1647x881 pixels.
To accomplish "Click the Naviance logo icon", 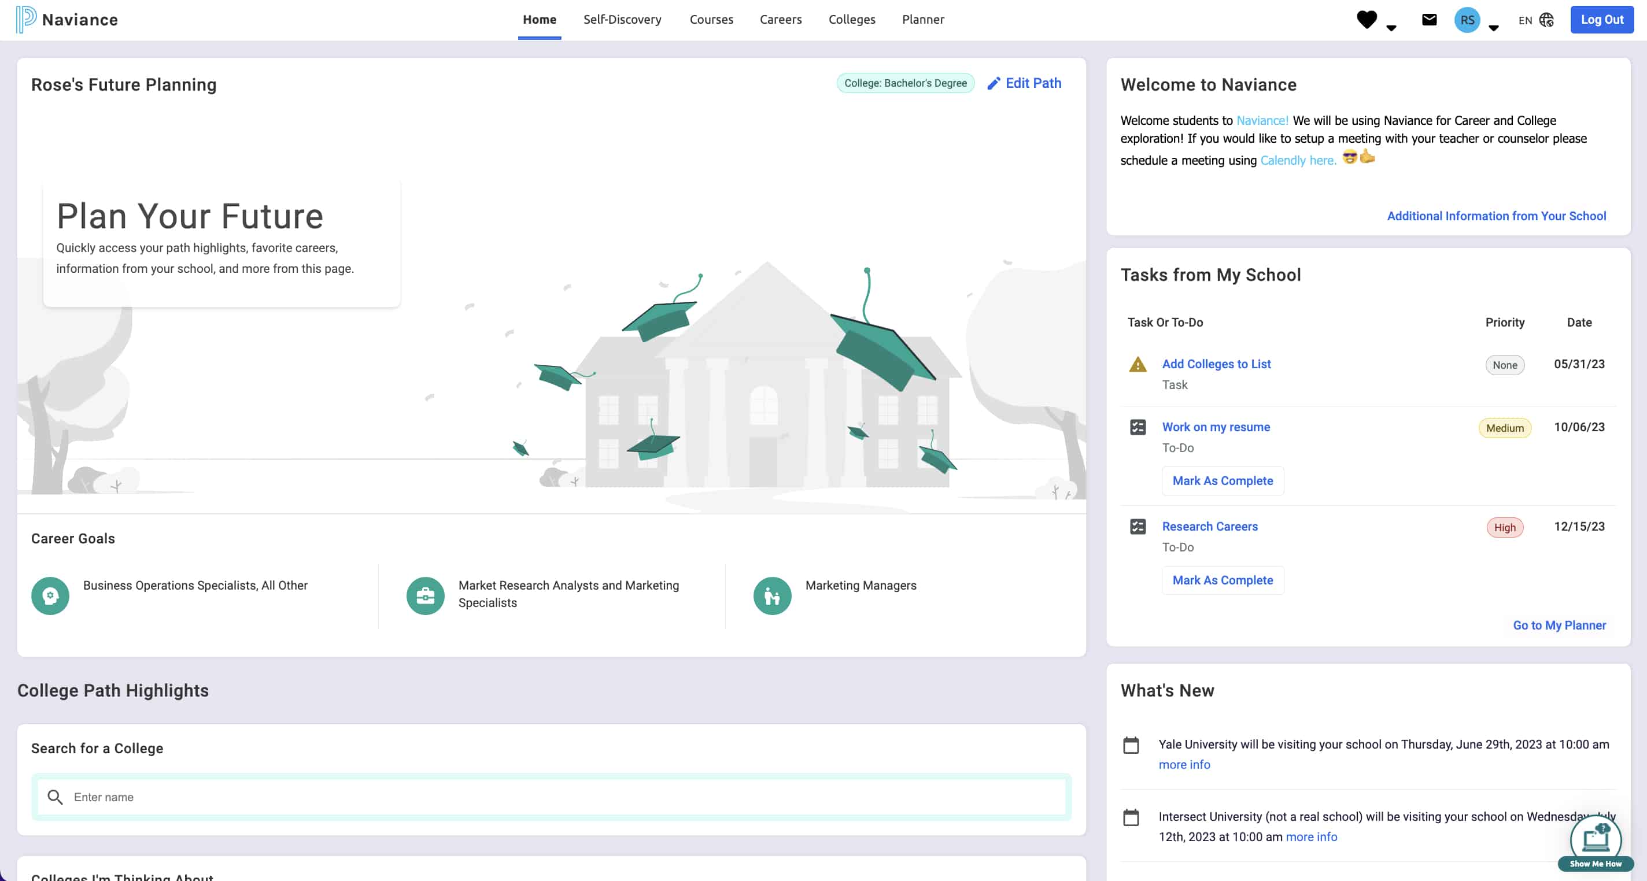I will pos(25,19).
